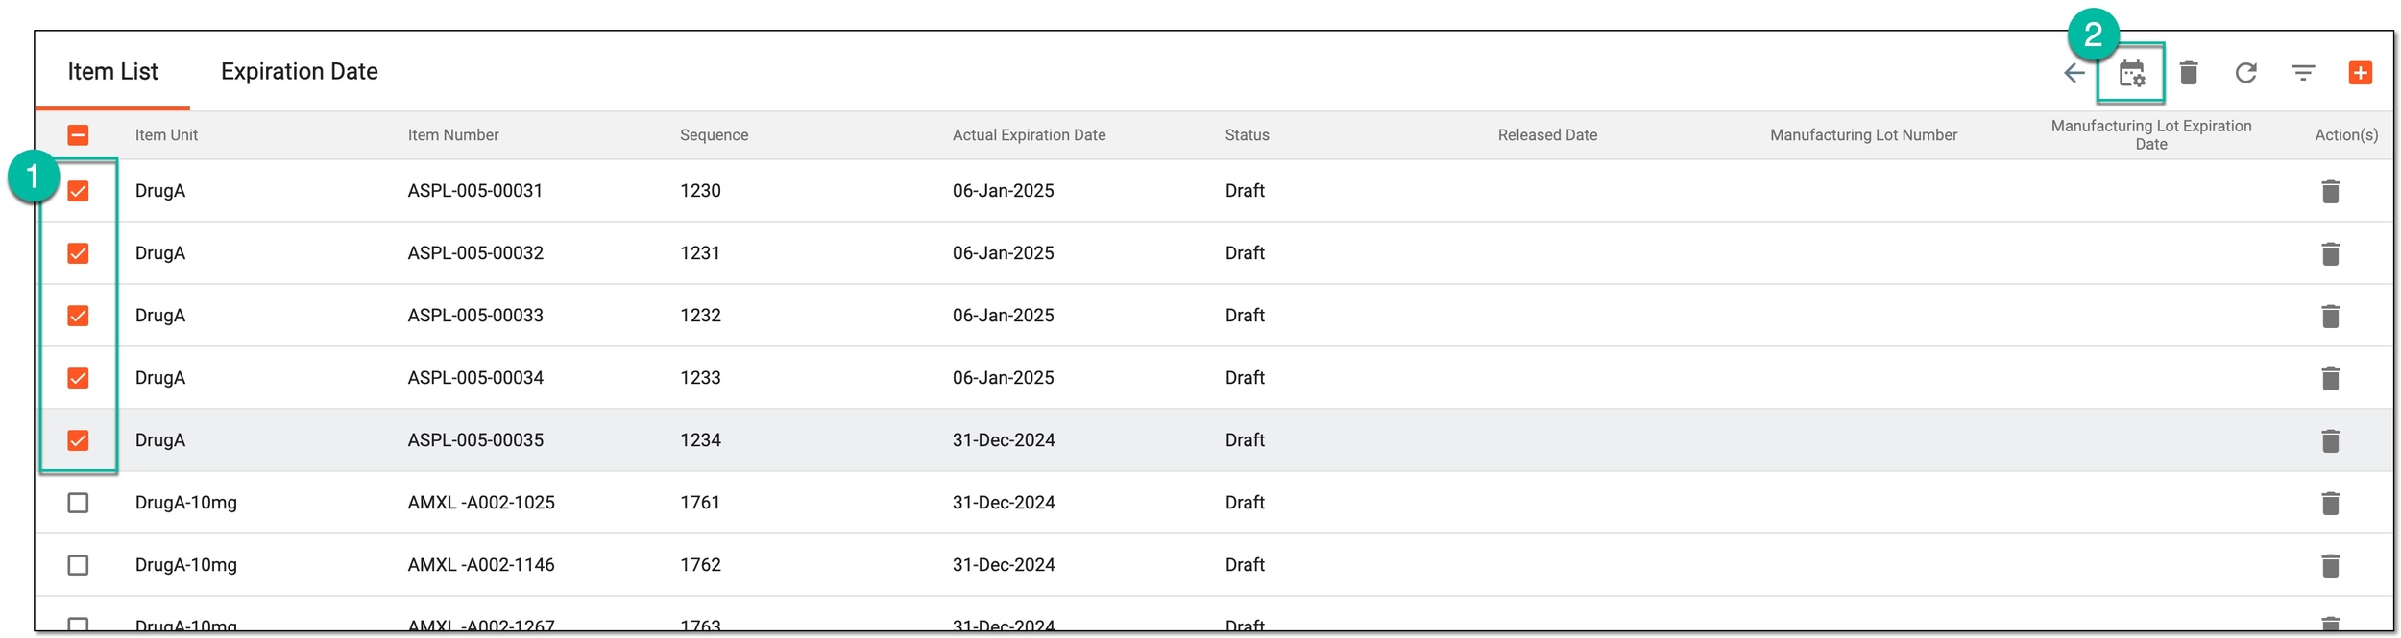Click 06-Jan-2025 date in row ASPL-005-00031
Screen dimensions: 2401x638
pyautogui.click(x=1003, y=191)
